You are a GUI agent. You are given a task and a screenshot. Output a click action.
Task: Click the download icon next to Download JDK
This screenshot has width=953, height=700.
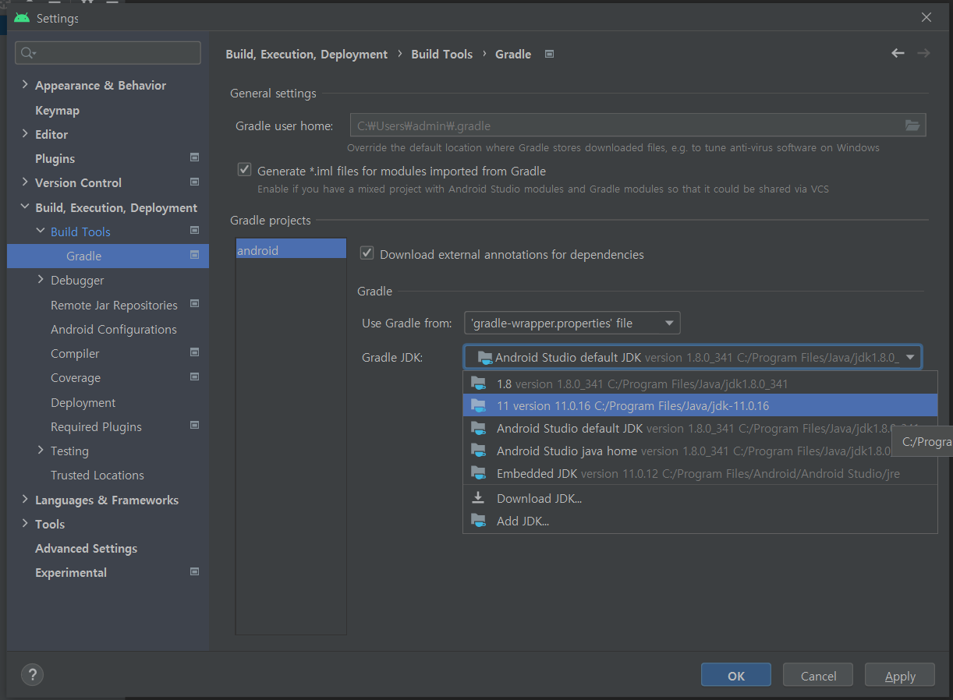click(x=479, y=497)
